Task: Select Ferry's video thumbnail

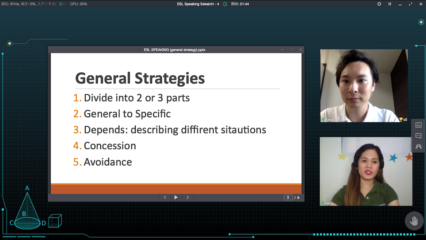Action: pyautogui.click(x=366, y=171)
